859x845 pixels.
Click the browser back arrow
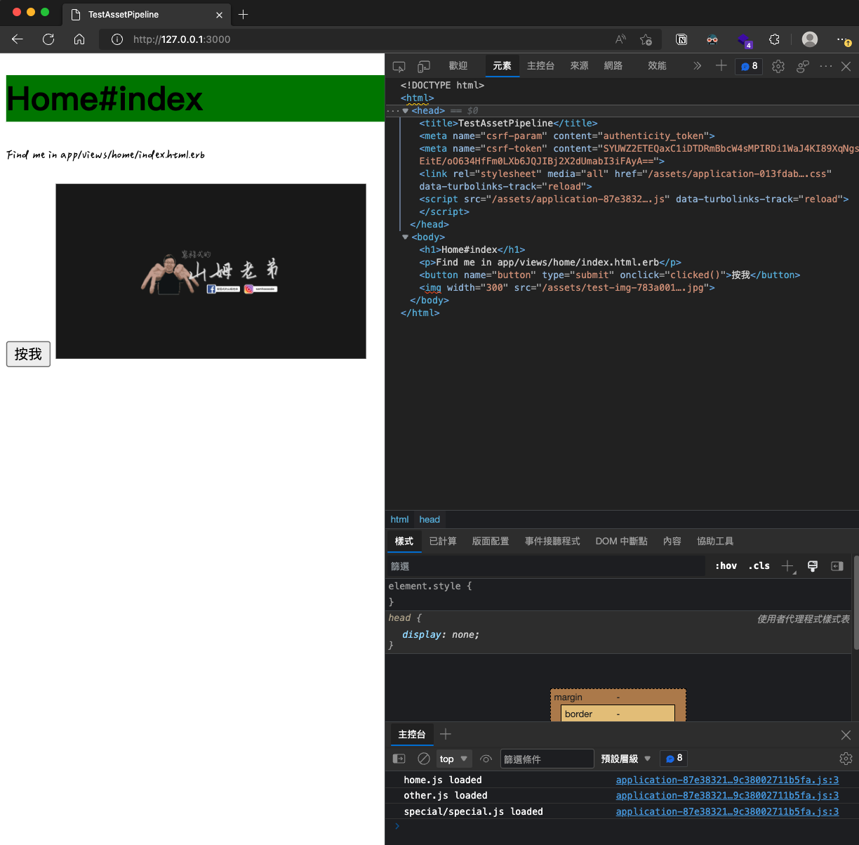click(x=18, y=39)
